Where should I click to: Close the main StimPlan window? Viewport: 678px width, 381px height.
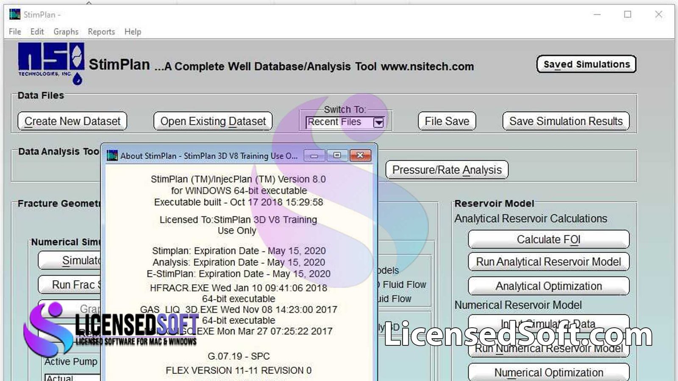click(x=659, y=14)
